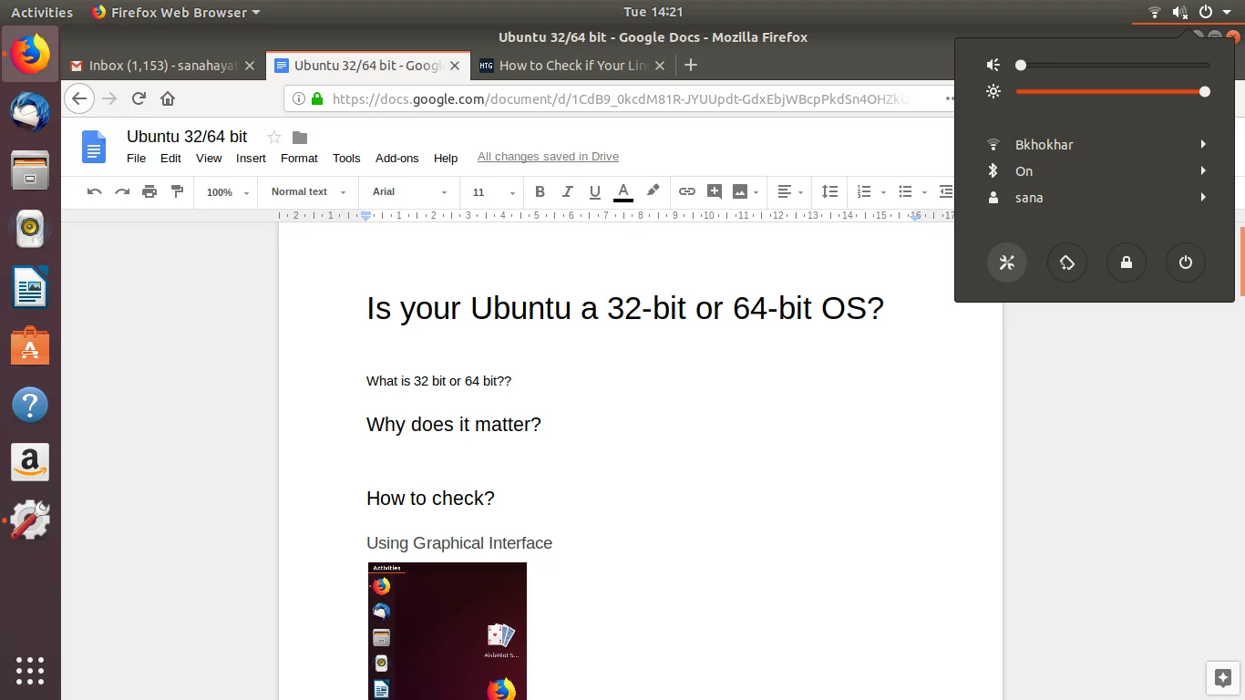Open the line spacing options
Viewport: 1245px width, 700px height.
(x=829, y=191)
